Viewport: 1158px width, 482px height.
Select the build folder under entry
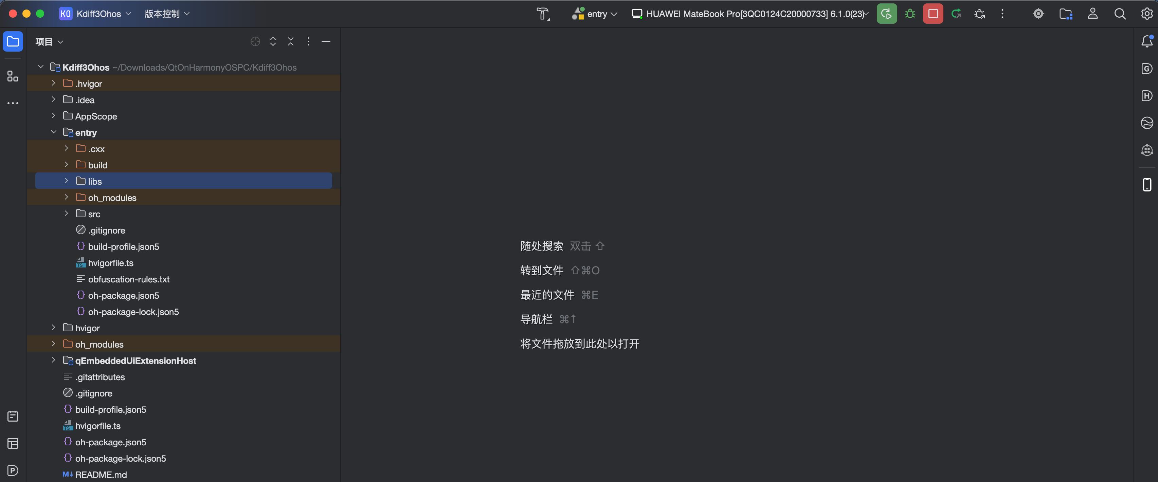pyautogui.click(x=183, y=165)
